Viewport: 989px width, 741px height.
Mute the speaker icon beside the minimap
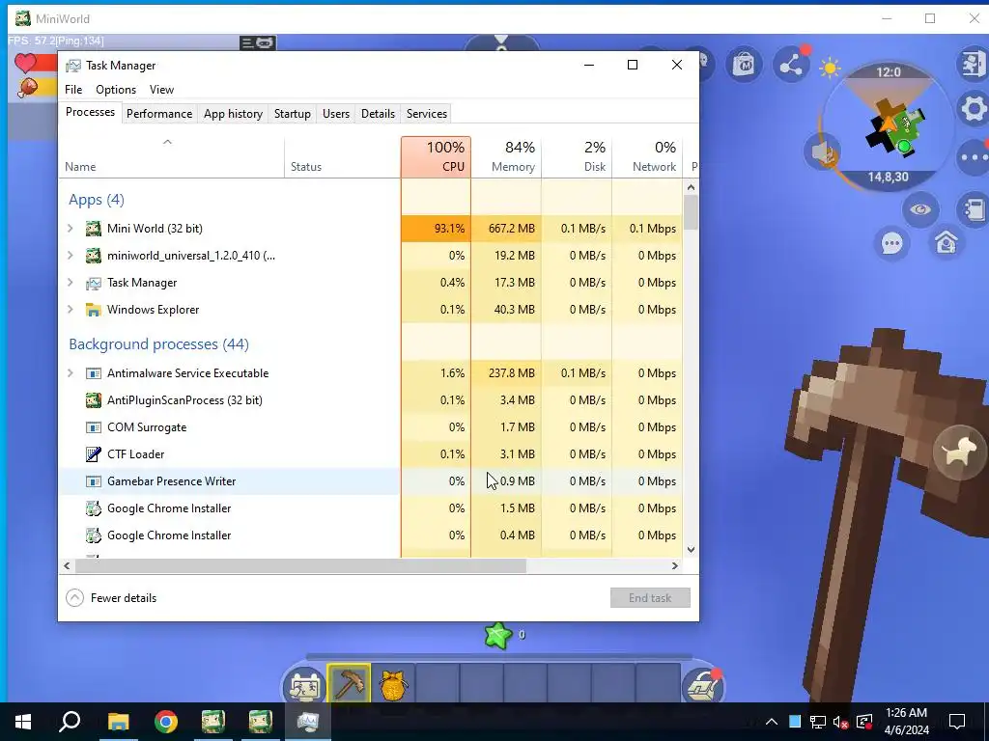tap(823, 151)
